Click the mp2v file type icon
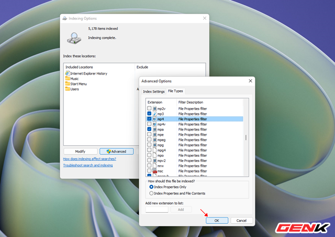The height and width of the screenshot is (237, 335). click(x=155, y=109)
